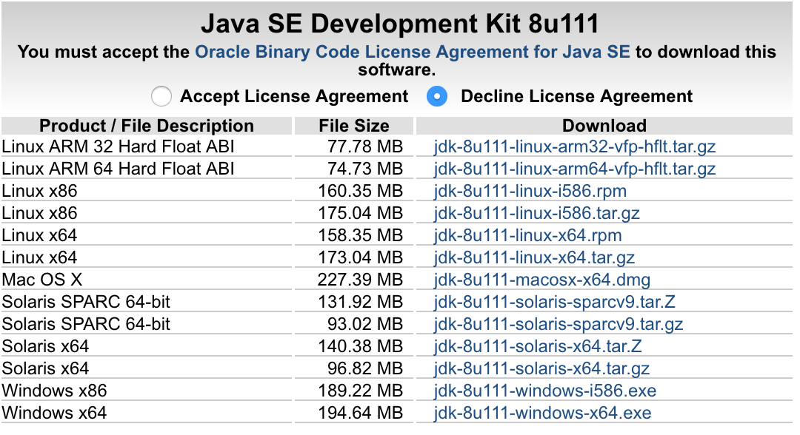Select Decline License Agreement radio button

click(x=437, y=97)
